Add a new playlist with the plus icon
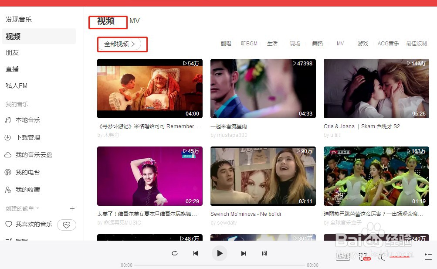The image size is (437, 269). (x=72, y=208)
